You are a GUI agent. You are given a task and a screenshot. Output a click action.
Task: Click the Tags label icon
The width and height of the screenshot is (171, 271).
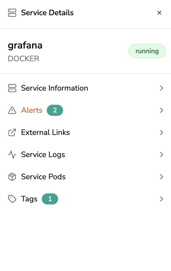tap(12, 199)
